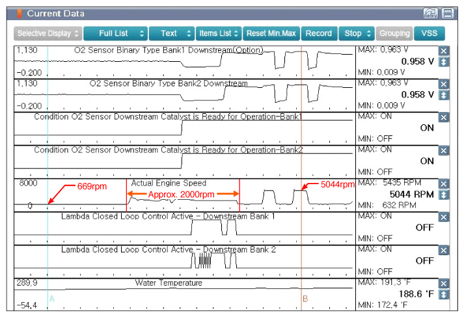The image size is (464, 317).
Task: Click the VSS button
Action: [430, 33]
